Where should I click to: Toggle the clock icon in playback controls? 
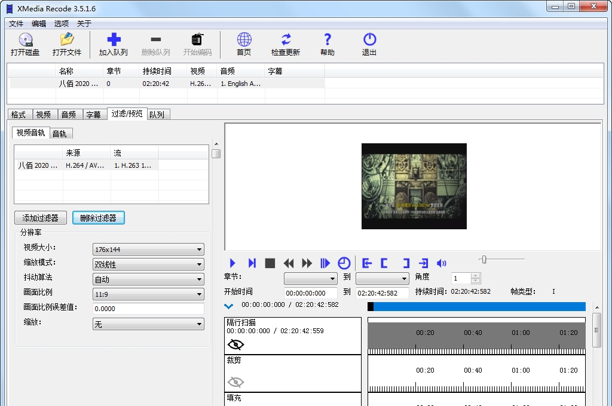point(344,263)
